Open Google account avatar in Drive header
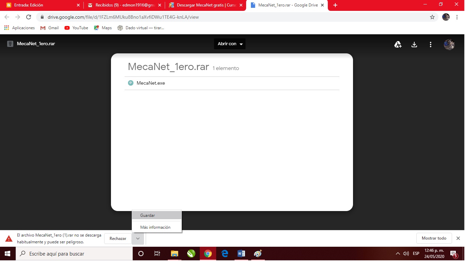The width and height of the screenshot is (465, 261). (449, 45)
